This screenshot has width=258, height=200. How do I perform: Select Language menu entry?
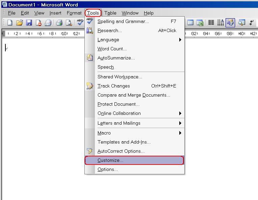coord(135,40)
